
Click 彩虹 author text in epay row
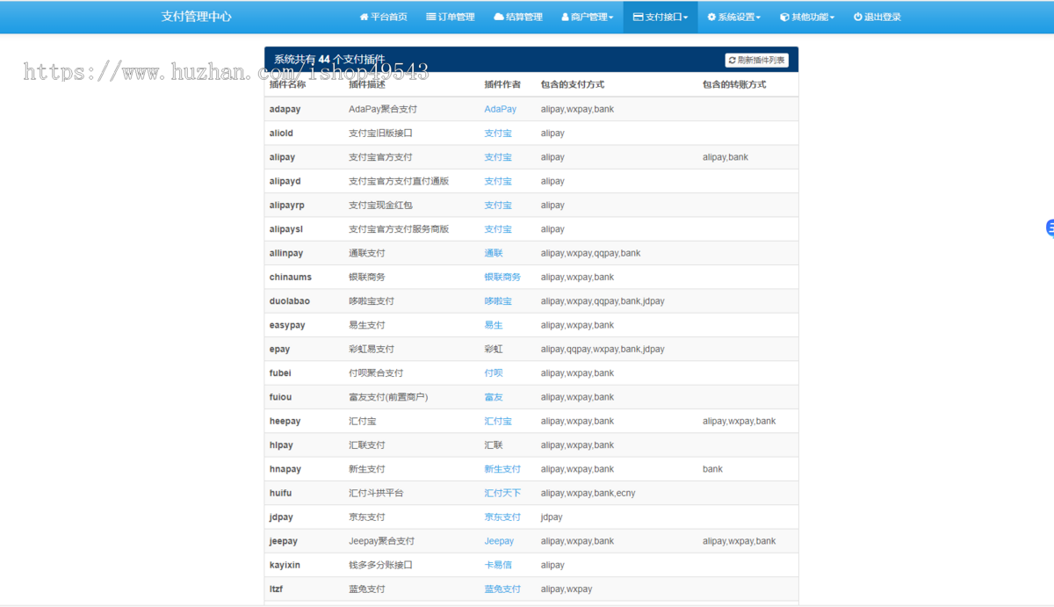point(494,350)
